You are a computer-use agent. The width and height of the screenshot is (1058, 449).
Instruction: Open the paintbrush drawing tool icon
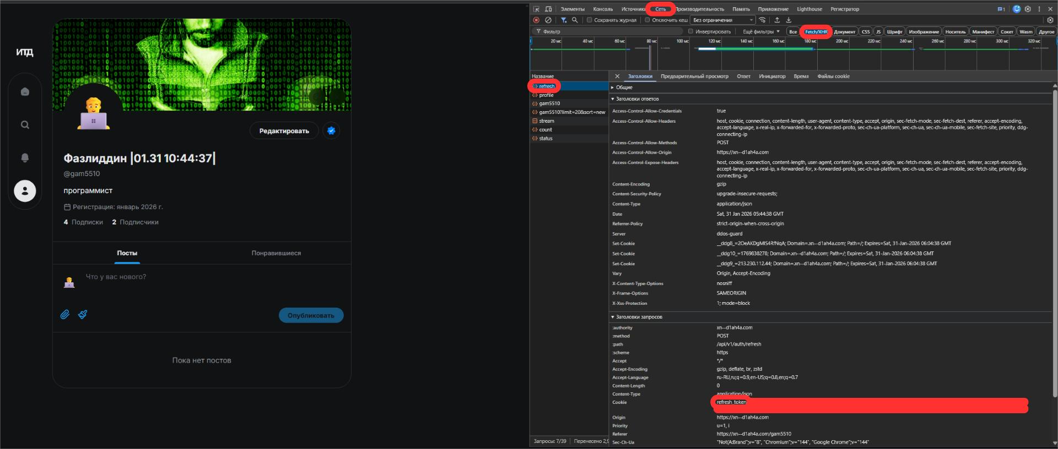click(x=83, y=314)
